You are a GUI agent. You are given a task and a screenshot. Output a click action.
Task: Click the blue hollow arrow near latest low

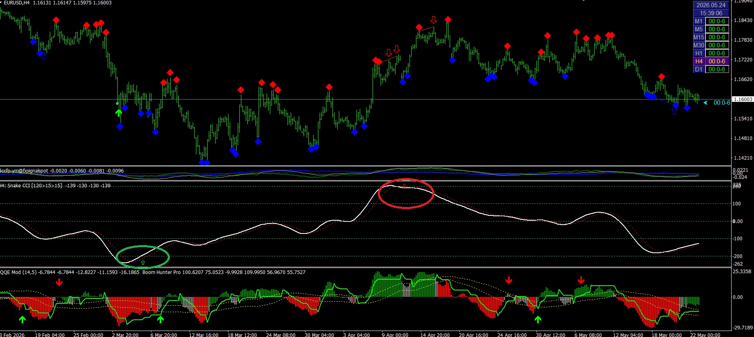pyautogui.click(x=675, y=111)
